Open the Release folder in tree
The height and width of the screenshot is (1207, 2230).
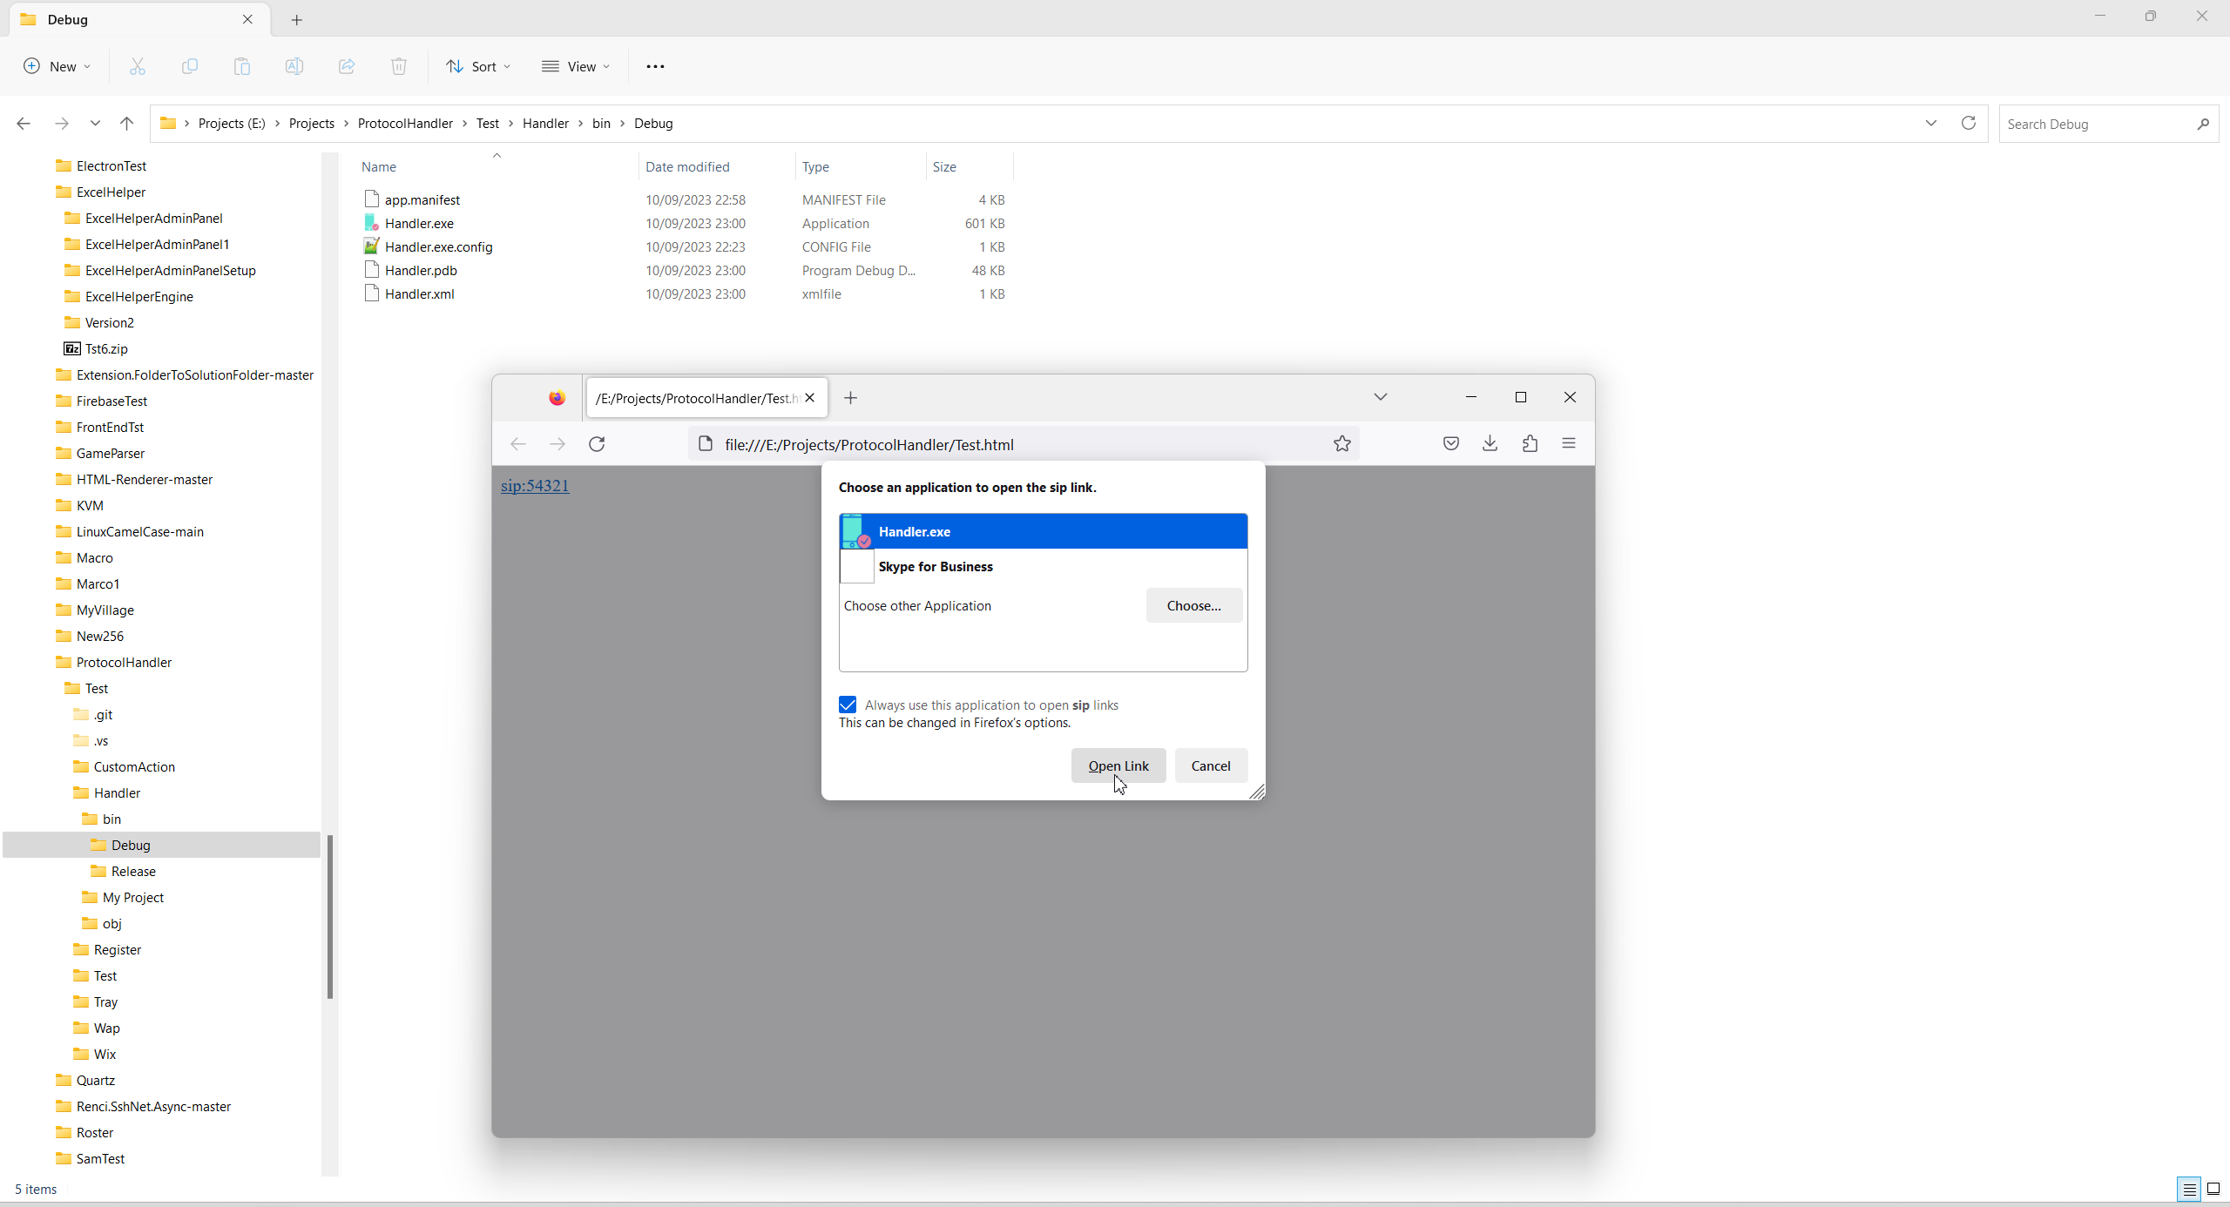[133, 871]
